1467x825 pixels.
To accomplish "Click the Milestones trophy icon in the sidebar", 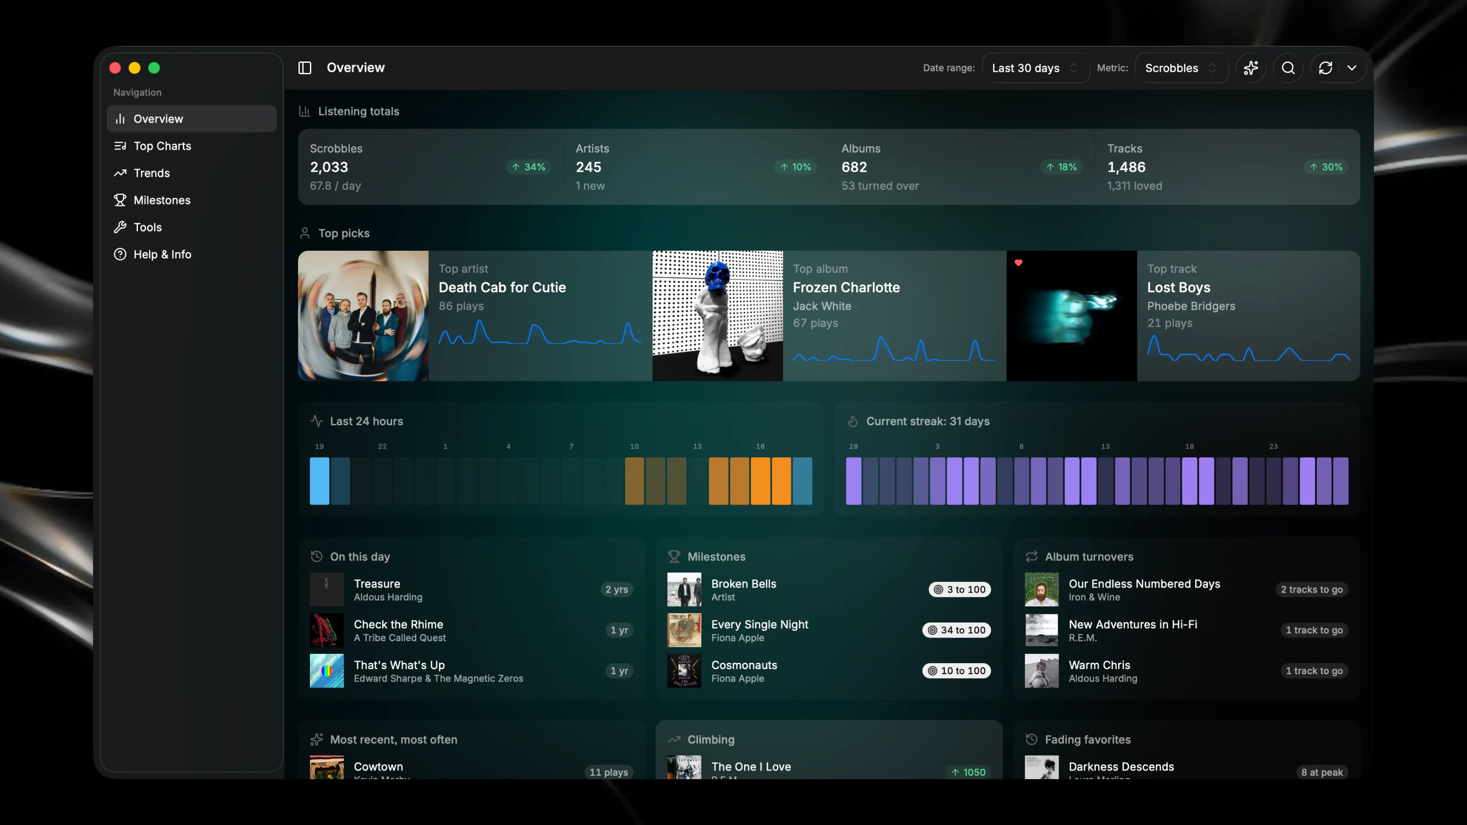I will click(120, 200).
